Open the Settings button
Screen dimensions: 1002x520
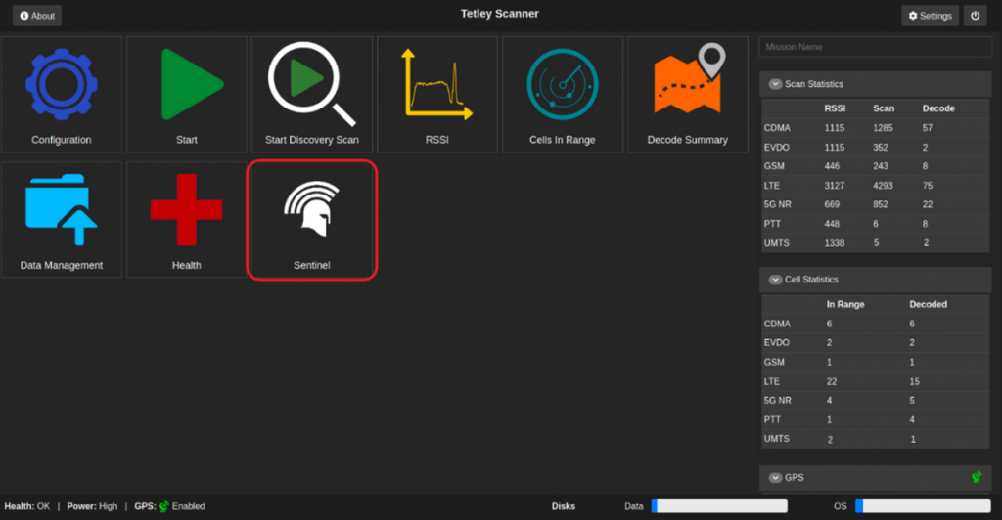point(930,16)
